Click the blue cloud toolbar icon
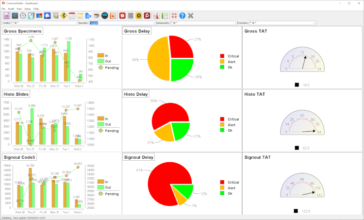 click(47, 16)
